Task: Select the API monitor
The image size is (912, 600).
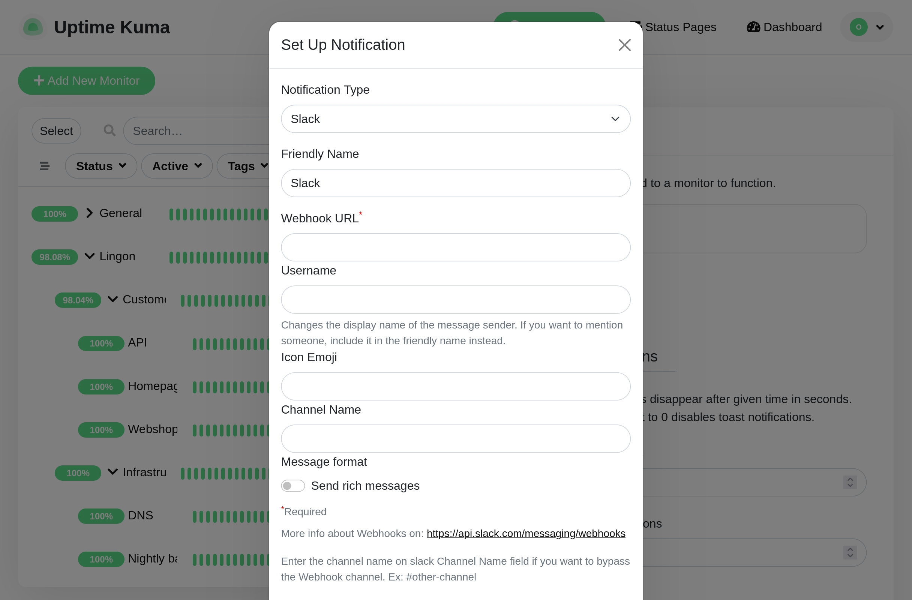Action: (137, 342)
